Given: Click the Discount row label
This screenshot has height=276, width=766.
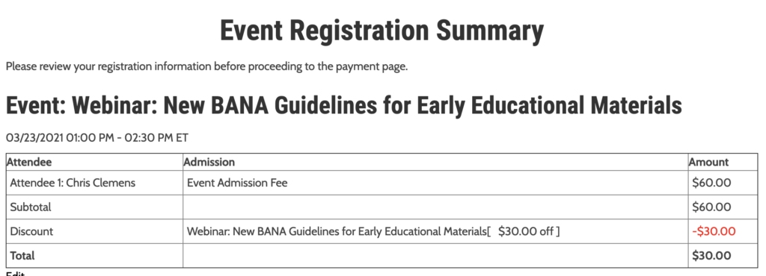Looking at the screenshot, I should [31, 231].
